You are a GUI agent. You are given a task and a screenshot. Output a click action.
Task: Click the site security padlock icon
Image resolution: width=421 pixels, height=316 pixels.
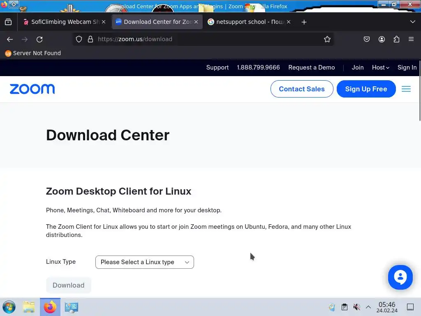(90, 39)
